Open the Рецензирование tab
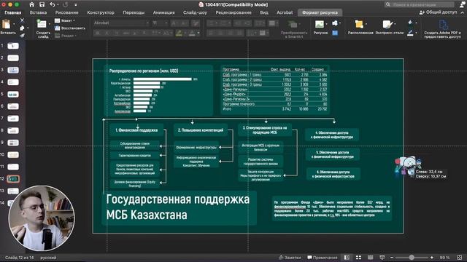The height and width of the screenshot is (262, 467). tap(233, 12)
